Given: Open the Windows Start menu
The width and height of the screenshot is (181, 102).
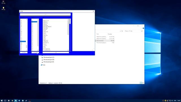Looking at the screenshot, I should tap(2, 101).
